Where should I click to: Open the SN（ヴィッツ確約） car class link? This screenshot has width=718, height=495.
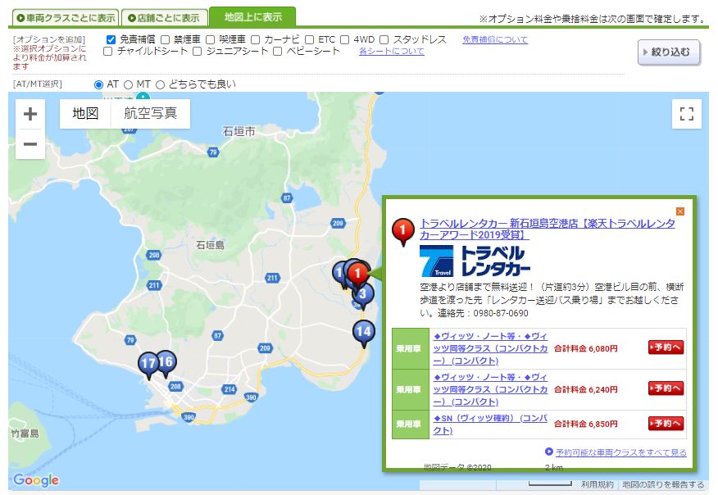point(490,425)
